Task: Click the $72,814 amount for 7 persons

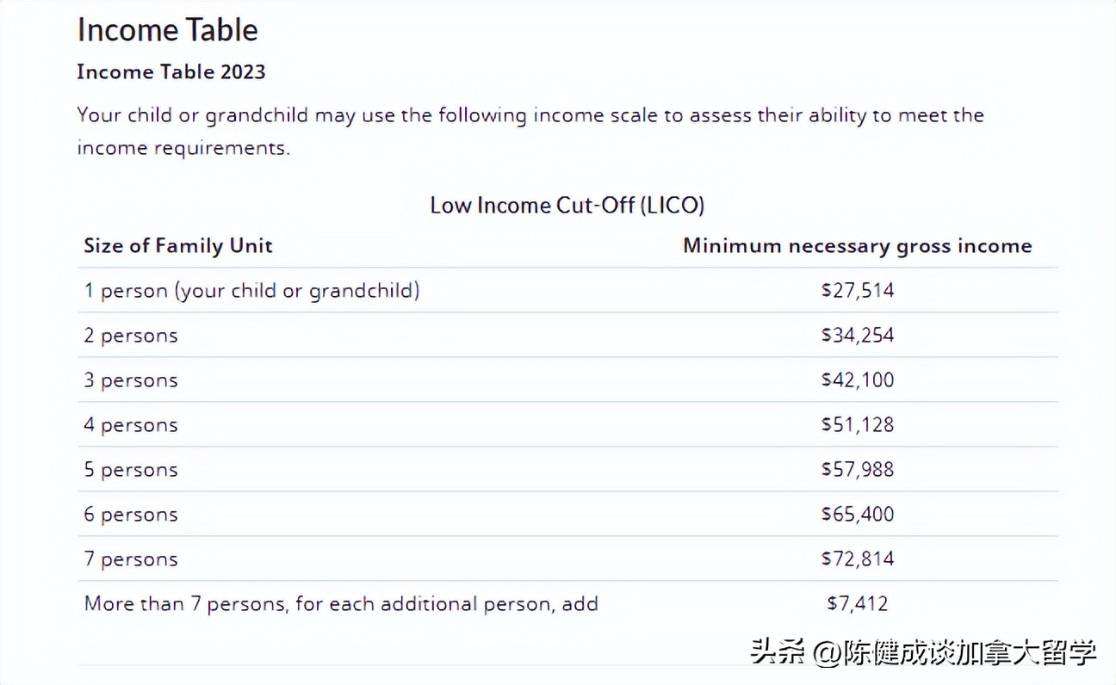Action: pos(858,559)
